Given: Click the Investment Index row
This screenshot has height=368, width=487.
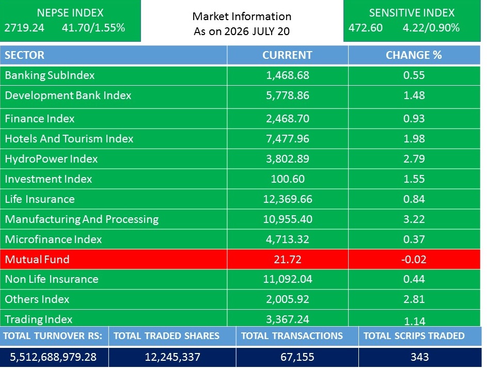Looking at the screenshot, I should 240,179.
